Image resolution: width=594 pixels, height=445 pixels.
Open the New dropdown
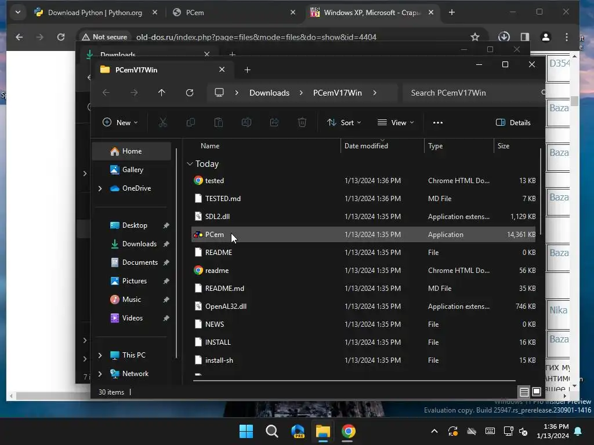tap(120, 123)
